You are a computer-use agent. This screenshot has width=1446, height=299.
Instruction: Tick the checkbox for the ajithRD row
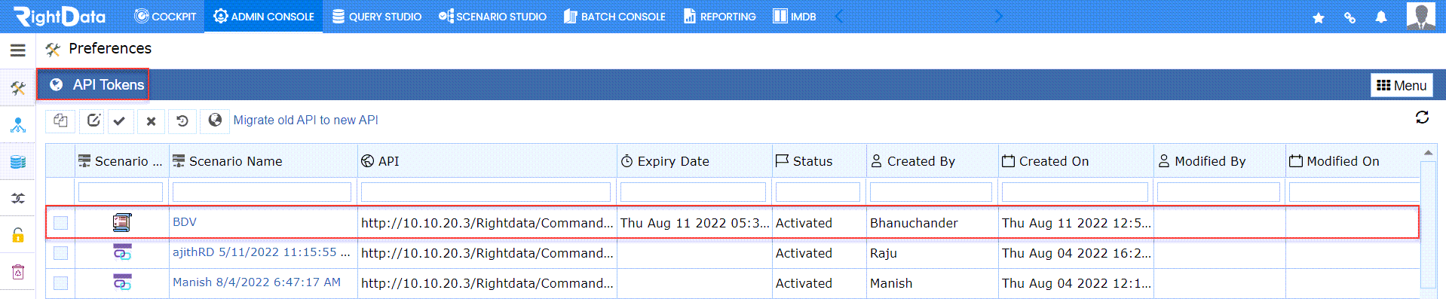[61, 253]
